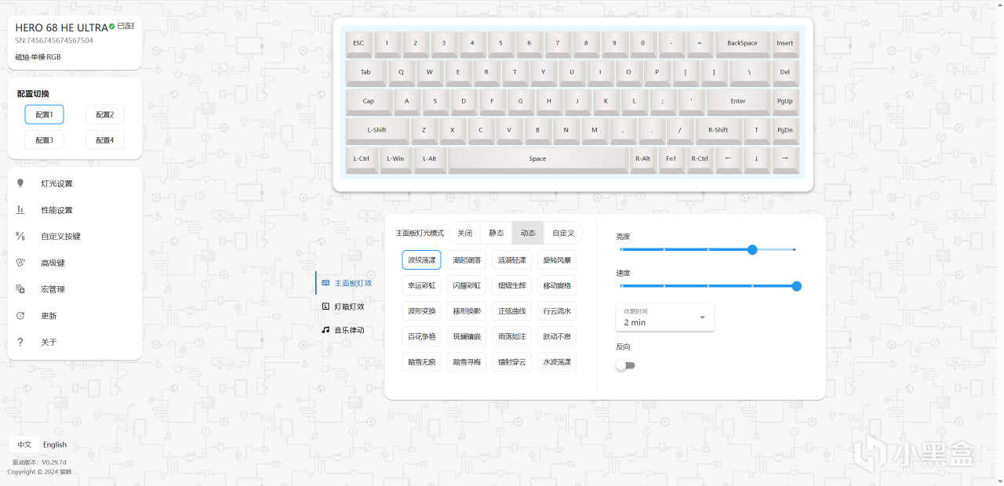This screenshot has height=486, width=1004.
Task: Click the Del key on keyboard
Action: pos(785,72)
